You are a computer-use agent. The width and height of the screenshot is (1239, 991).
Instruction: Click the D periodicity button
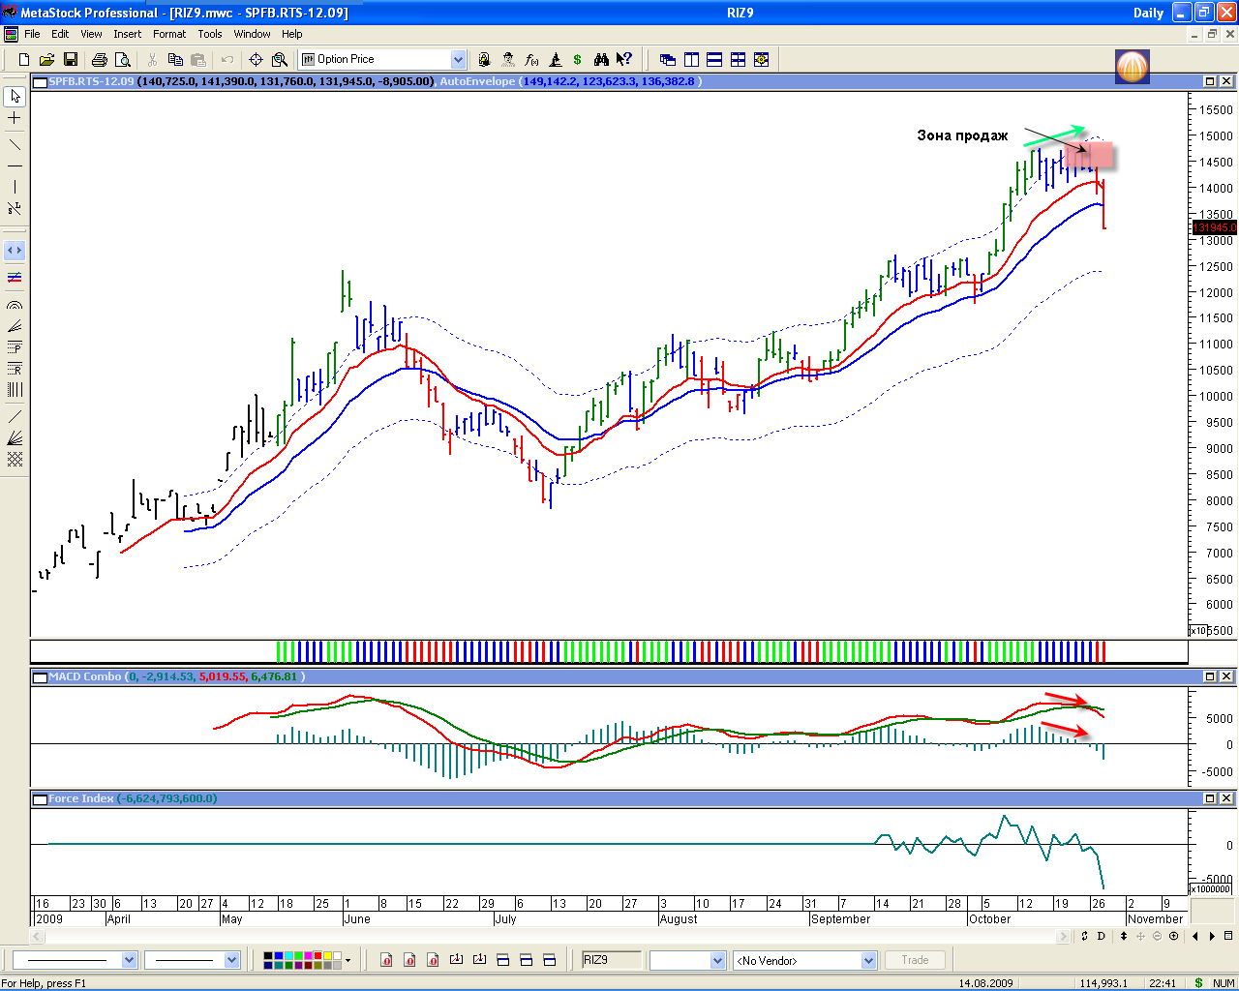[x=1102, y=936]
